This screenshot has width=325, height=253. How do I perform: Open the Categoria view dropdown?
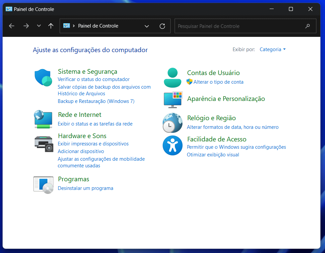[272, 49]
